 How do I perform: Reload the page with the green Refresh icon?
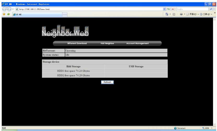(x=168, y=9)
